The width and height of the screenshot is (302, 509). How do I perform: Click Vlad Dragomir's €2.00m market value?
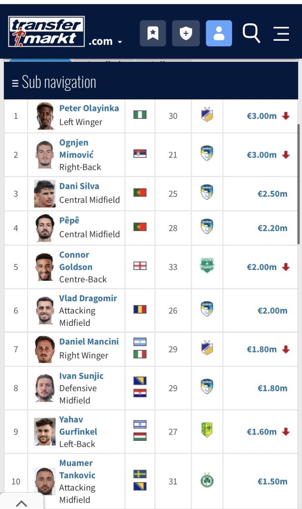tap(272, 311)
